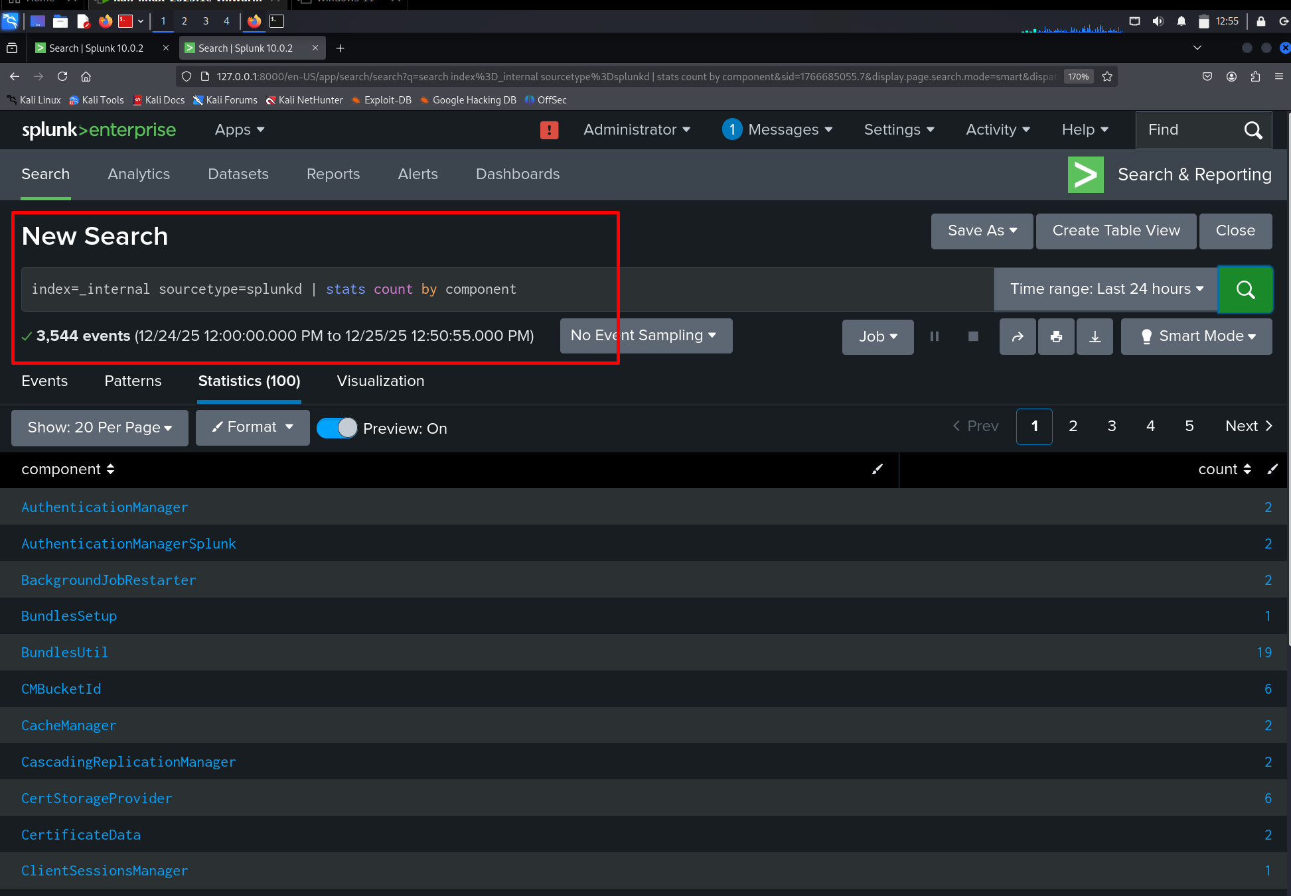This screenshot has height=896, width=1291.
Task: Pause the running search job
Action: coord(935,336)
